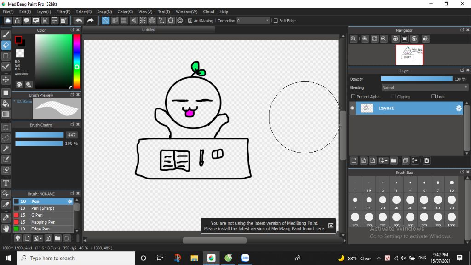Open the cloud icon in toolbar
This screenshot has width=471, height=265.
click(8, 20)
